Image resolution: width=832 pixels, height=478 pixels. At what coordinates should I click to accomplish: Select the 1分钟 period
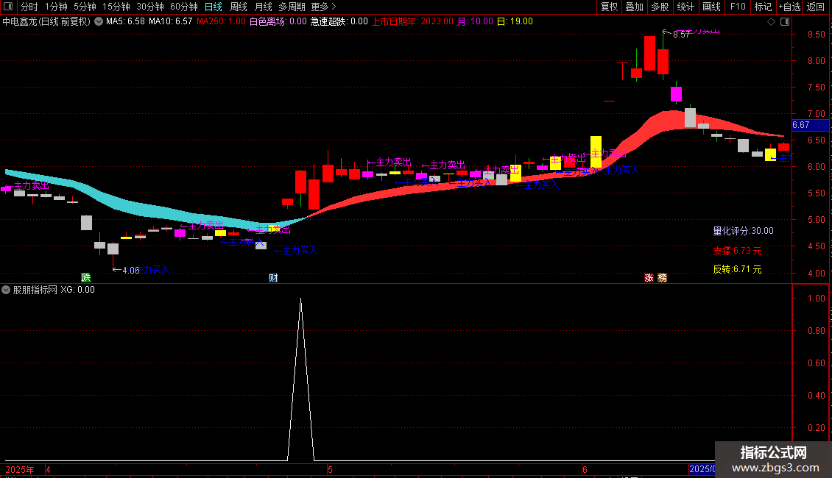point(56,7)
